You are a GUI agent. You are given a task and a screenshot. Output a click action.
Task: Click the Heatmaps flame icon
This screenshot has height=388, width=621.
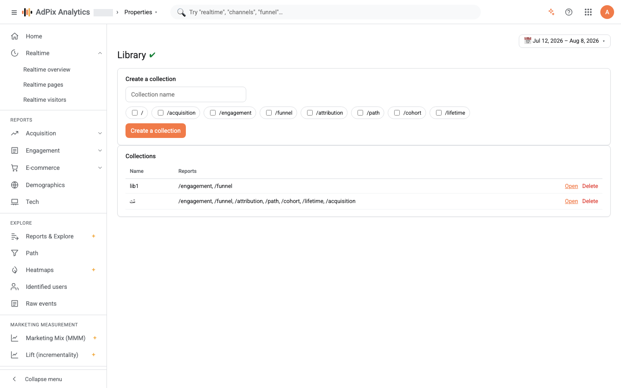tap(15, 270)
